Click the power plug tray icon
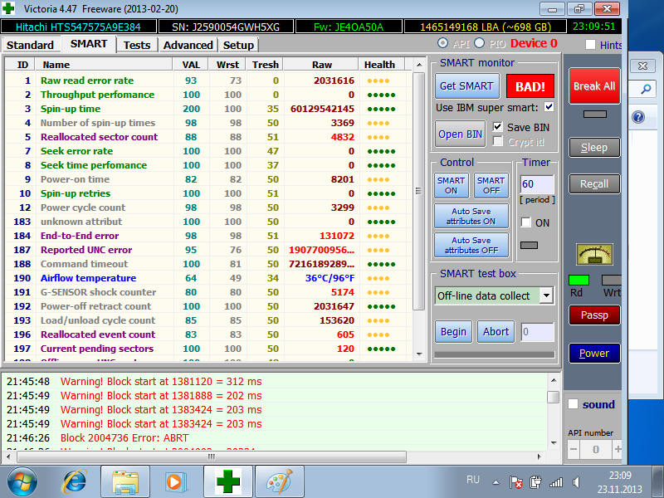This screenshot has width=664, height=498. click(535, 482)
